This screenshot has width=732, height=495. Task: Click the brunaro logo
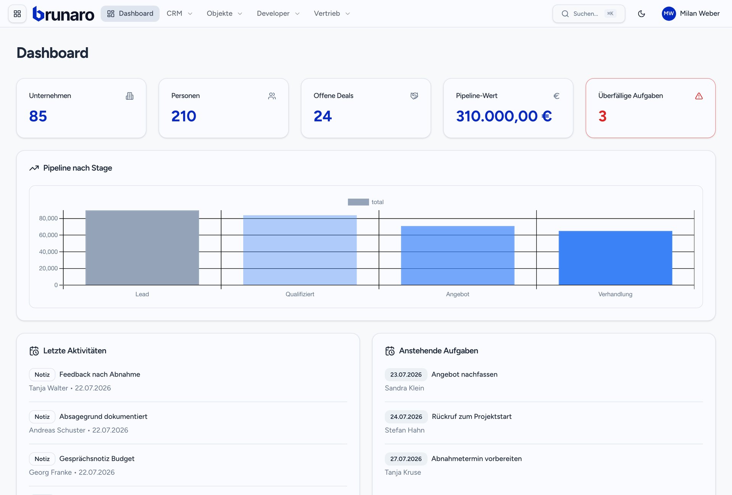coord(63,14)
